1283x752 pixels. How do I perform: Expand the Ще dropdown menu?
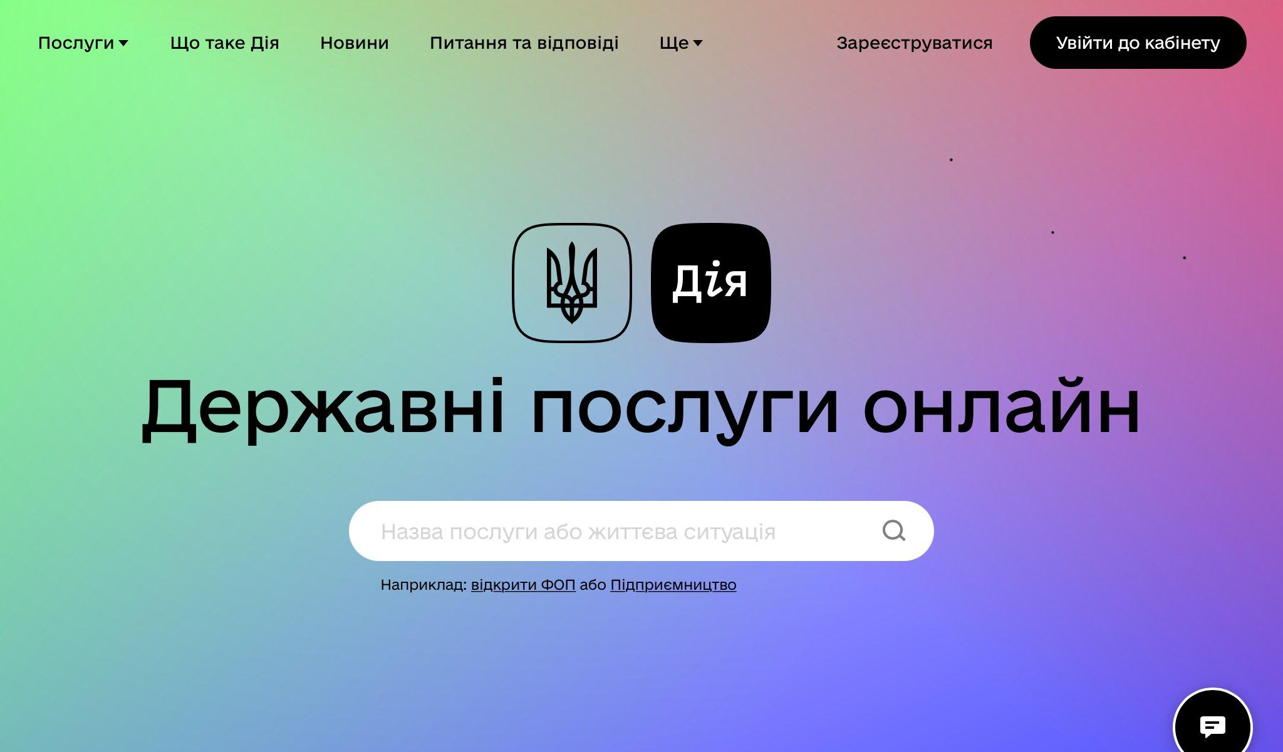point(681,43)
